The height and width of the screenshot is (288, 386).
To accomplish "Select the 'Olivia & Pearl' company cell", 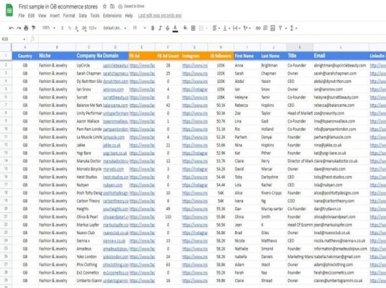I will [89, 217].
